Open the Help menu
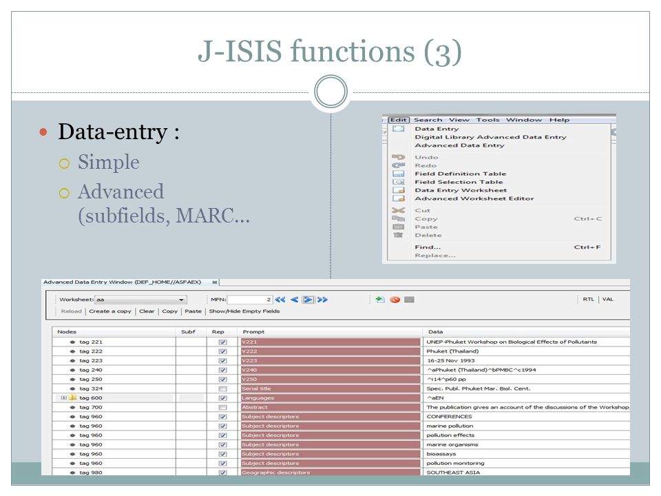Viewport: 661px width, 496px height. pyautogui.click(x=559, y=120)
